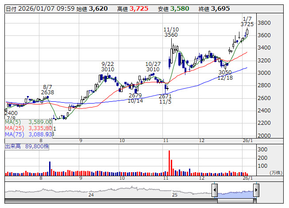Viewport: 289px width, 208px height.
Task: Click the left range handle arrow
Action: point(215,191)
